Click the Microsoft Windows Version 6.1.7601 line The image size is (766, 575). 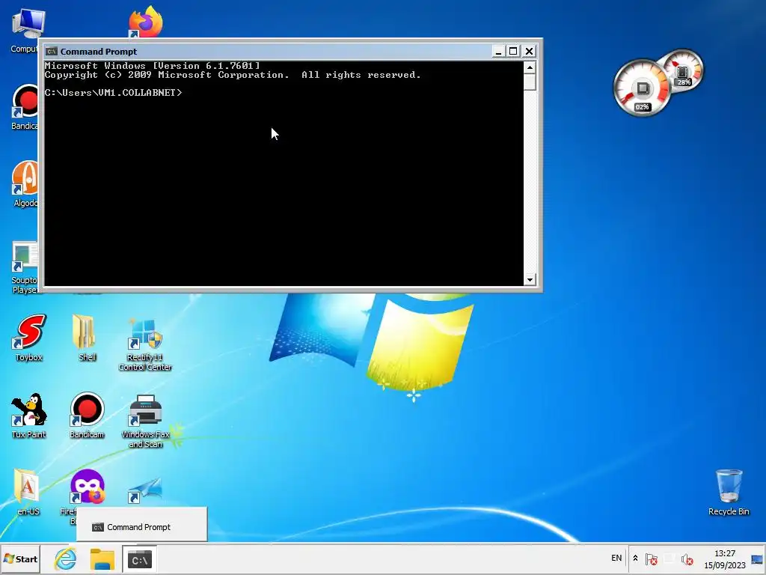[153, 66]
